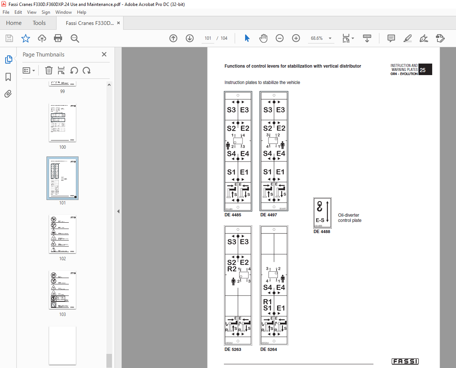Close the Page Thumbnails panel
The height and width of the screenshot is (368, 456).
coord(104,54)
